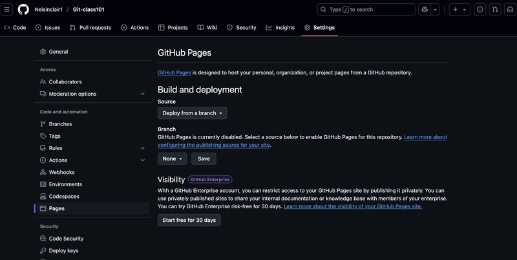
Task: Switch to the Wiki tab
Action: [207, 28]
